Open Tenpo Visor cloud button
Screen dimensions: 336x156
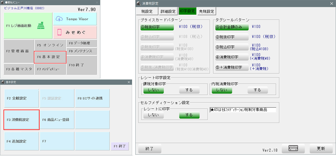click(x=75, y=19)
